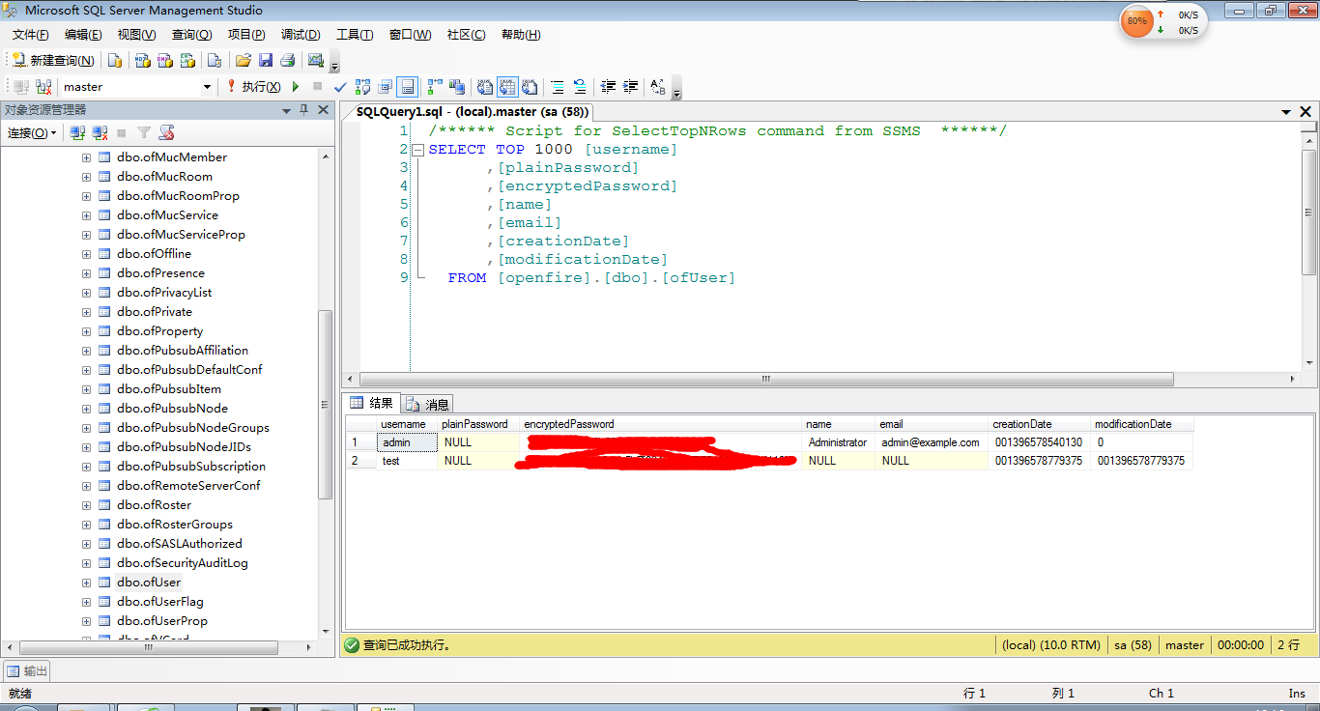The image size is (1320, 711).
Task: Start an Analysis Services XMLA query
Action: pos(188,60)
